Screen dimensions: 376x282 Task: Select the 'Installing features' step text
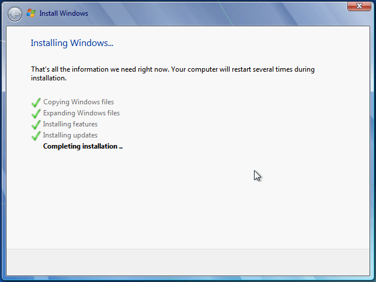coord(70,124)
